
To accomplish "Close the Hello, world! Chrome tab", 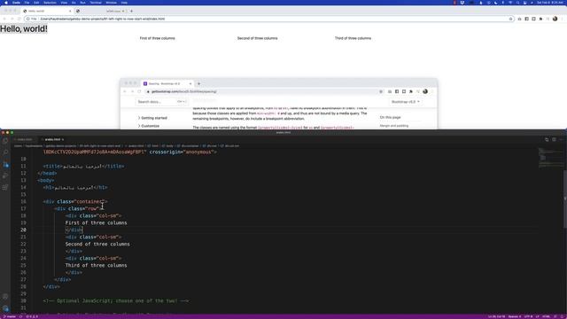I will click(x=70, y=12).
